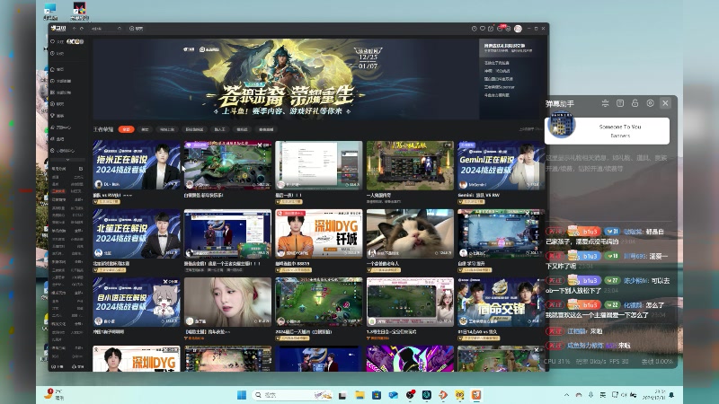719x404 pixels.
Task: Select the orange 全部 category filter pill
Action: (x=126, y=129)
